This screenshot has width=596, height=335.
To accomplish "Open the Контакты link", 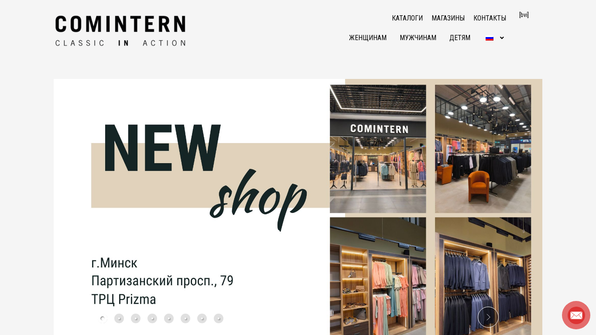I will click(x=490, y=18).
